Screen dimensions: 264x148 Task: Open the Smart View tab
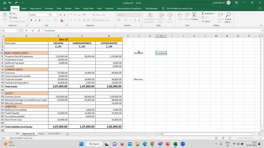(x=88, y=8)
